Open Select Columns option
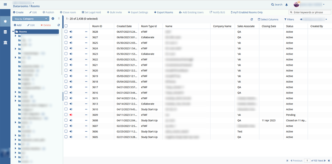Viewport: 332px width, 164px height. click(x=268, y=19)
